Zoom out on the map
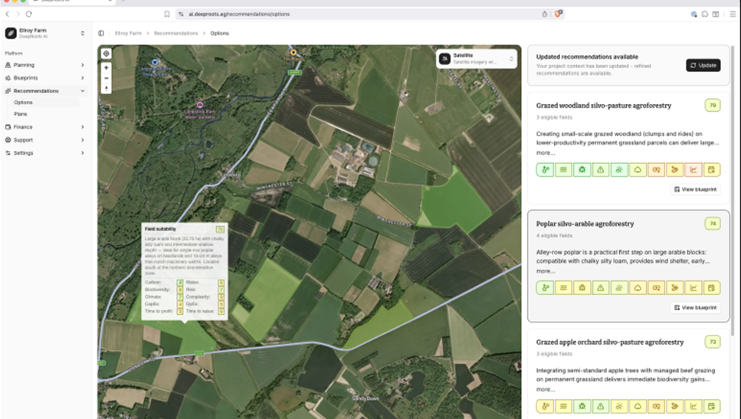The image size is (741, 419). (x=107, y=77)
